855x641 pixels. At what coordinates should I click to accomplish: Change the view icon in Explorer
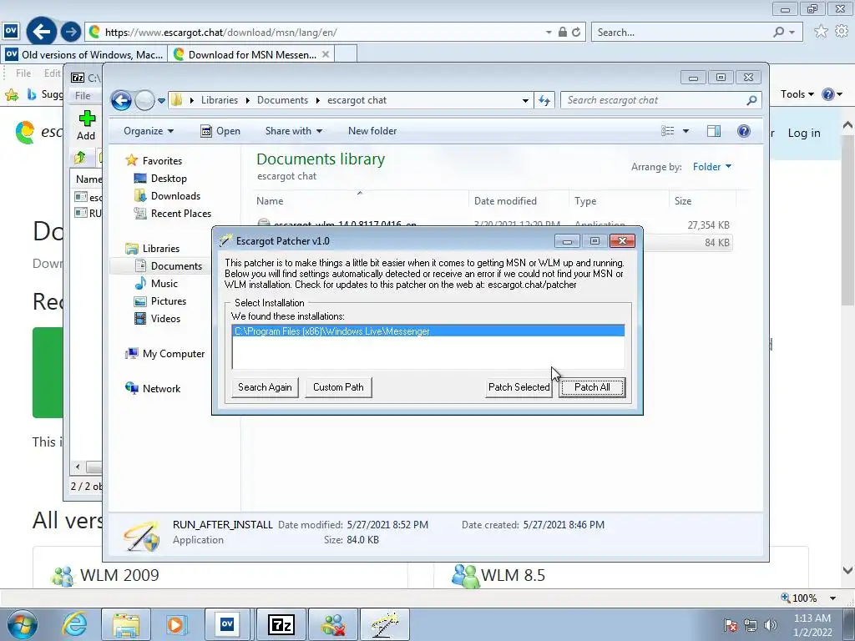tap(667, 131)
